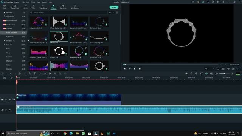The image size is (242, 136).
Task: Download the Iridescent Circle 4 effect
Action: tap(106, 25)
